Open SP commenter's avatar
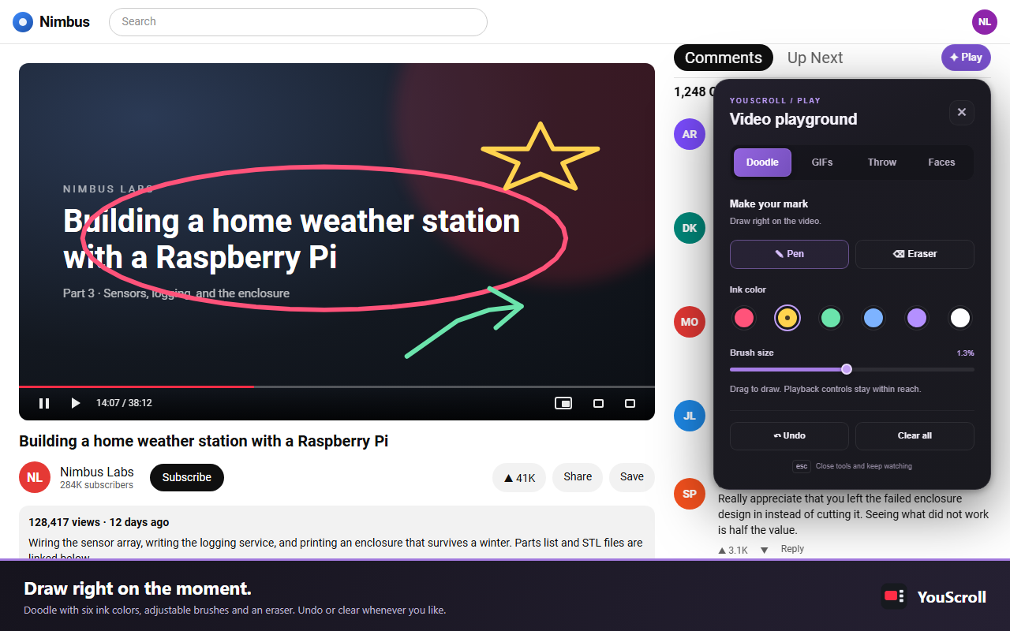This screenshot has height=631, width=1010. [690, 494]
